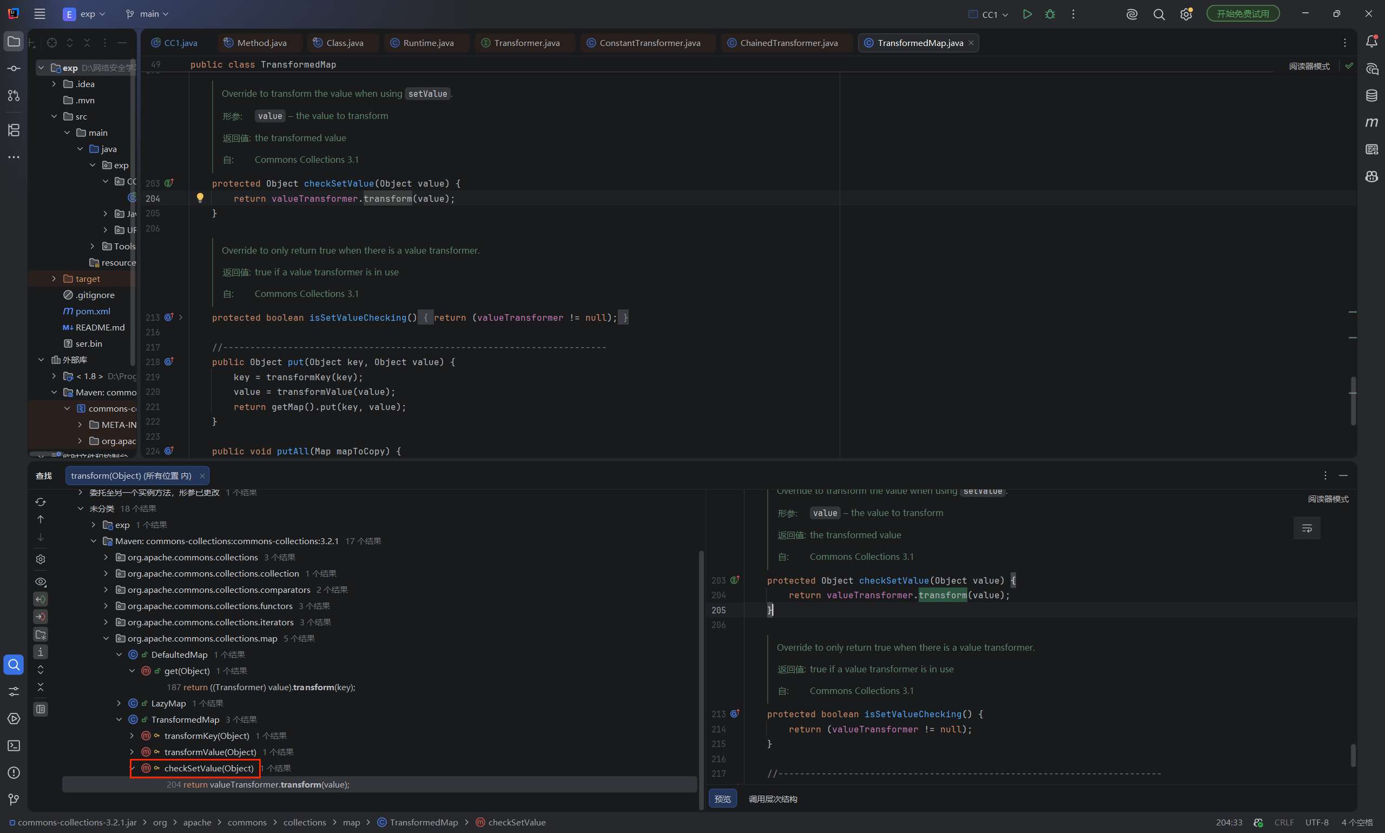Run the CC1 configuration
This screenshot has height=833, width=1385.
pyautogui.click(x=1027, y=14)
